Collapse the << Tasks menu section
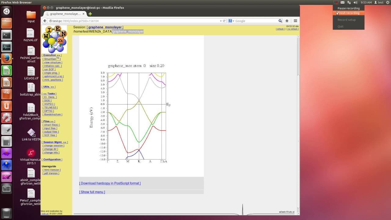391x220 pixels. (x=49, y=94)
